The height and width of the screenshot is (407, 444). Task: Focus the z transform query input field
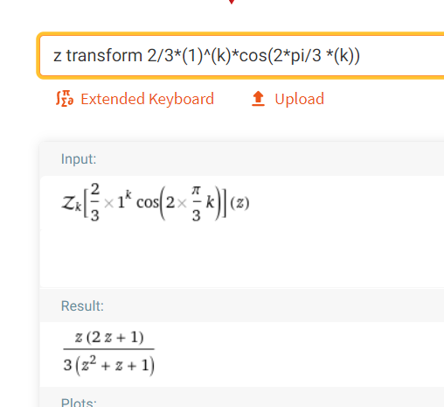pos(242,55)
